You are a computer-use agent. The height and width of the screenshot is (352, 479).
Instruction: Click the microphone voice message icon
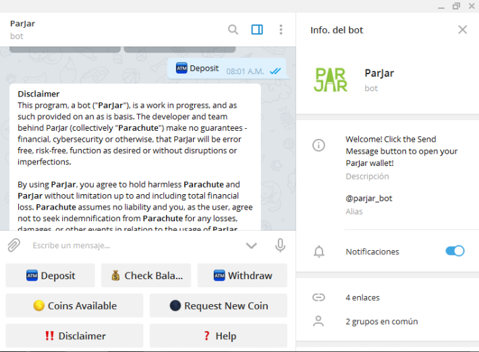pyautogui.click(x=280, y=245)
